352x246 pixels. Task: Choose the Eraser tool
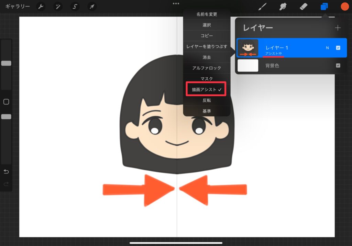click(x=303, y=7)
